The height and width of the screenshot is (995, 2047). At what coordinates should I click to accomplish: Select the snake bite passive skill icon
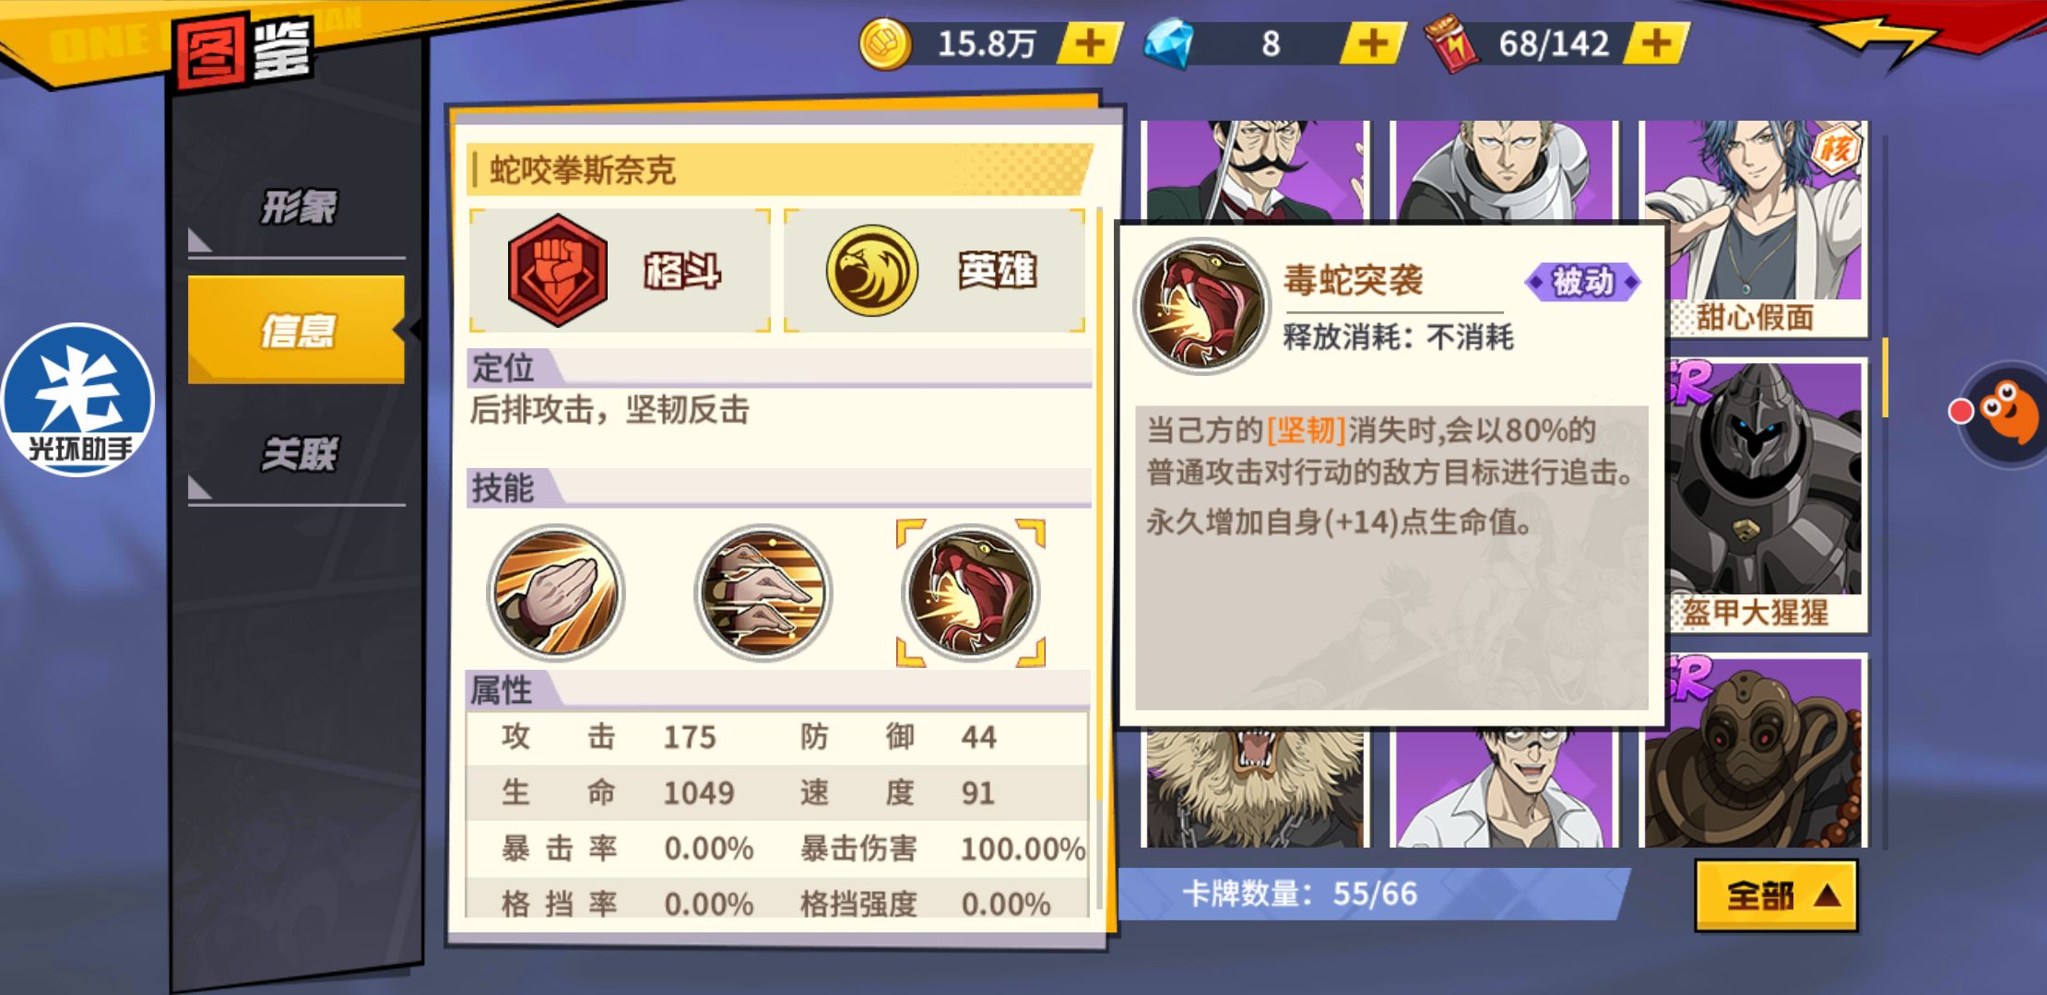coord(971,592)
